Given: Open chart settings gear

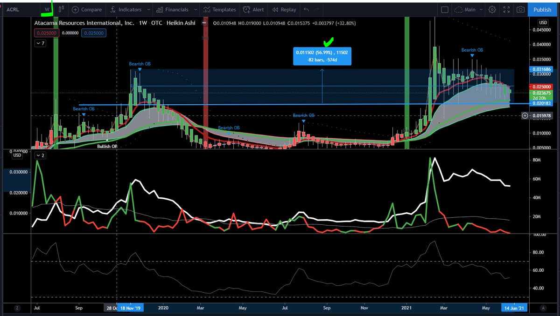Looking at the screenshot, I should tap(492, 9).
